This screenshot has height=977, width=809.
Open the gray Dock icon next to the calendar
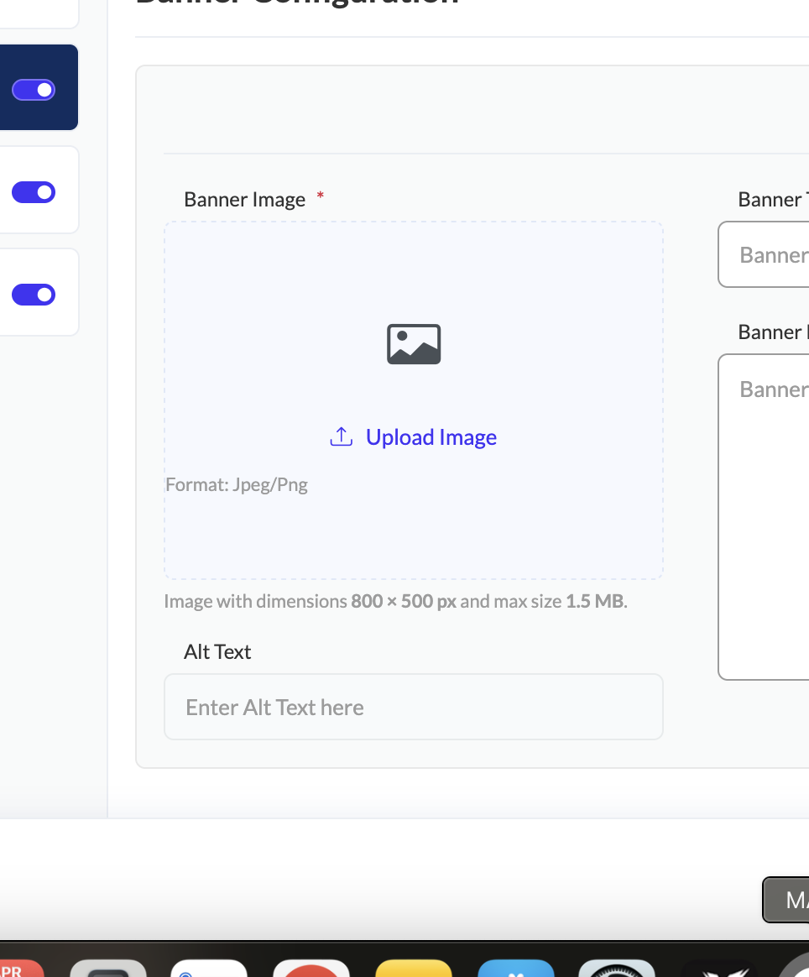108,969
